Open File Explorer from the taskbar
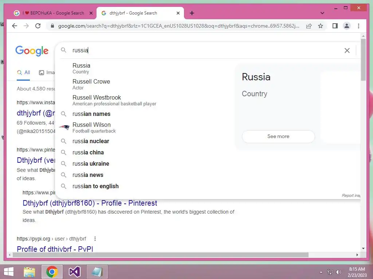Screen dimensions: 373x279 [30, 272]
